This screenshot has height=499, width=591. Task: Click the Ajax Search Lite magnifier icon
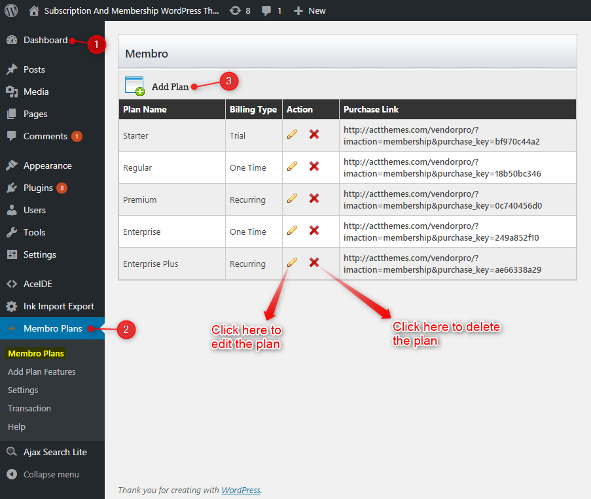coord(12,451)
